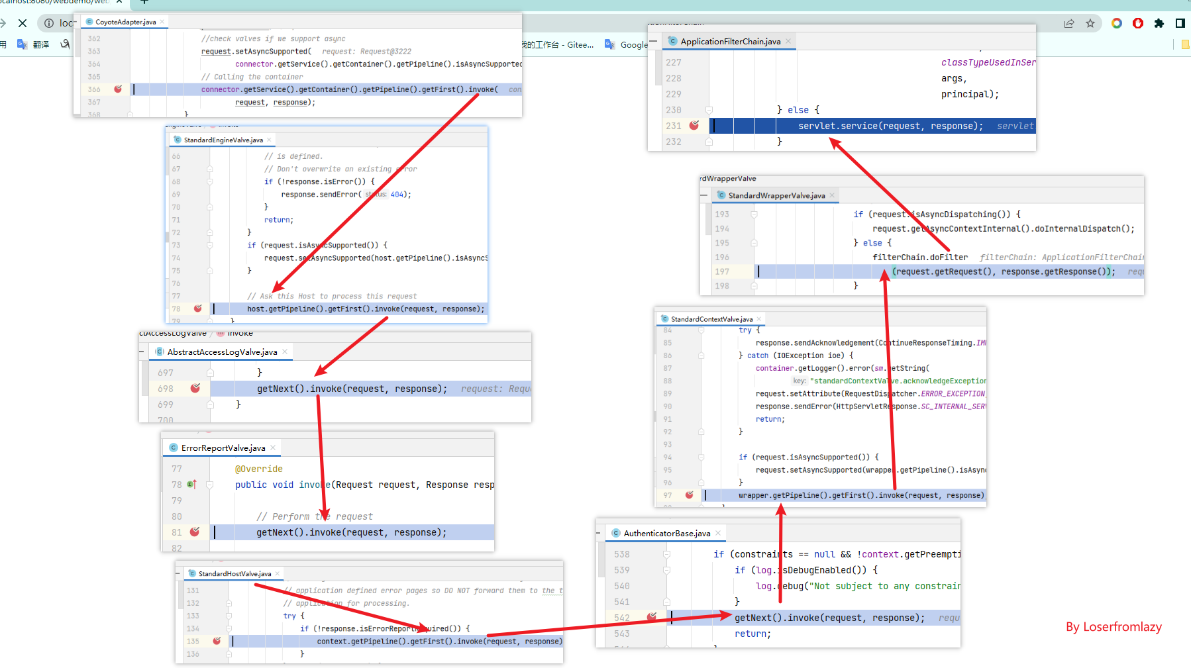This screenshot has height=668, width=1191.
Task: Collapse fold marker at StandardWrapperValve line 198
Action: pos(754,286)
